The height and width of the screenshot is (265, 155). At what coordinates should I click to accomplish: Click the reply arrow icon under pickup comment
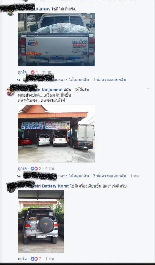pyautogui.click(x=19, y=80)
